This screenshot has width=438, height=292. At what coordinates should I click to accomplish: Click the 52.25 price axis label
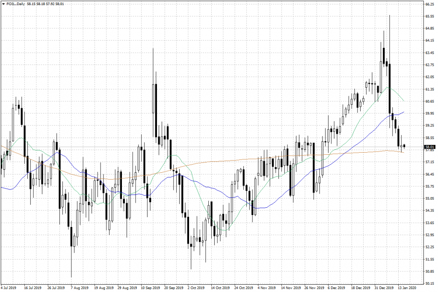pyautogui.click(x=429, y=248)
